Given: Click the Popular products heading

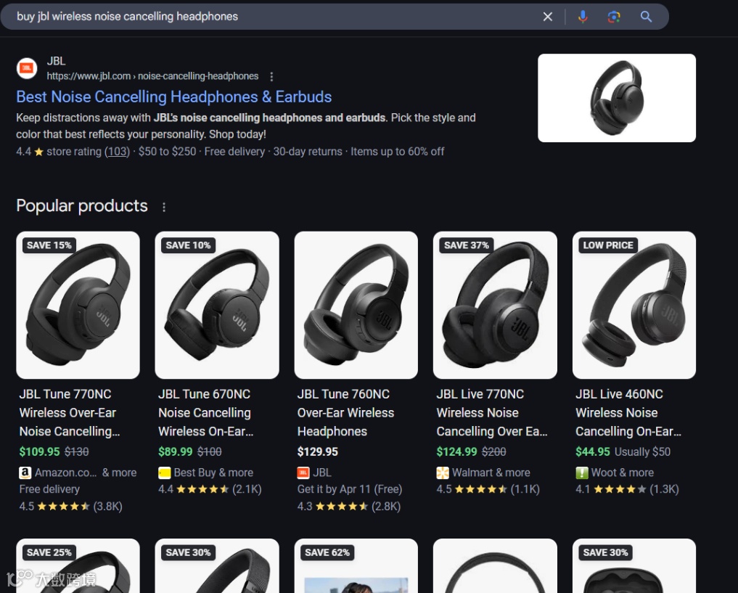Looking at the screenshot, I should [82, 206].
